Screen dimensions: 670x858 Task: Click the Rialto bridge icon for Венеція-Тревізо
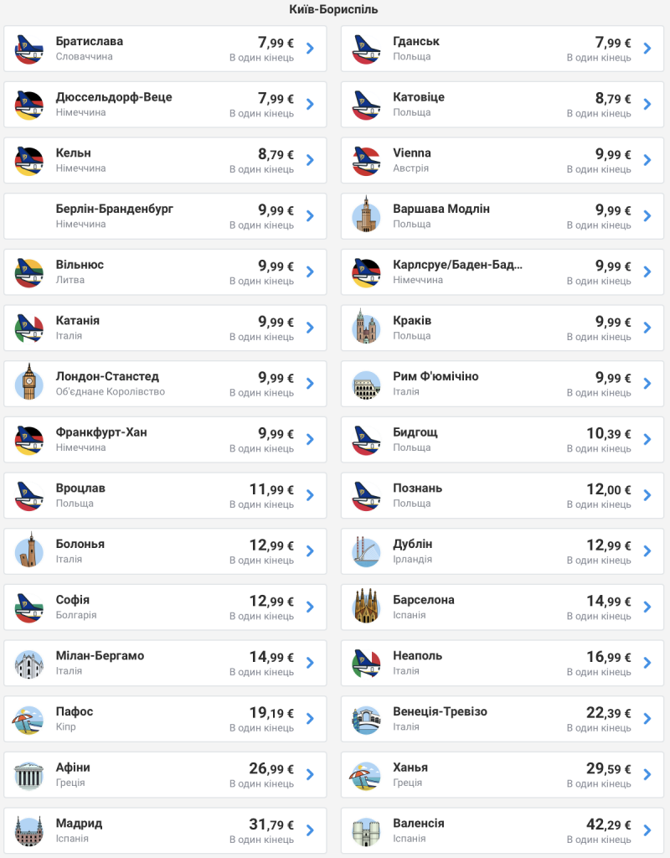tap(366, 720)
